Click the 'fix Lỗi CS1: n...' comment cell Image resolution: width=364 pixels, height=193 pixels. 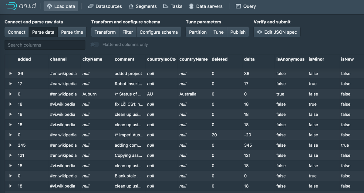tap(129, 104)
